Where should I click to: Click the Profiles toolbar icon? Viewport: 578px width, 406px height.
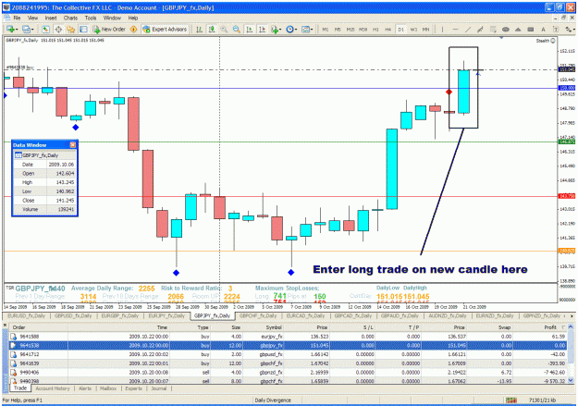(x=26, y=29)
